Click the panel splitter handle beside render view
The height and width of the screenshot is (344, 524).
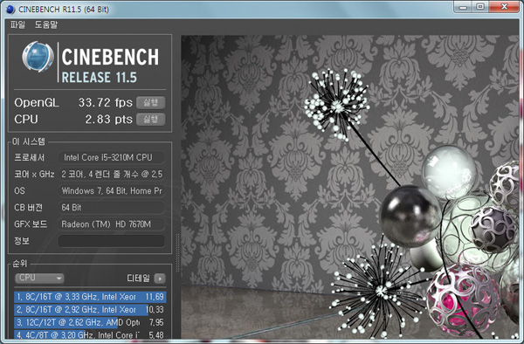tap(177, 252)
